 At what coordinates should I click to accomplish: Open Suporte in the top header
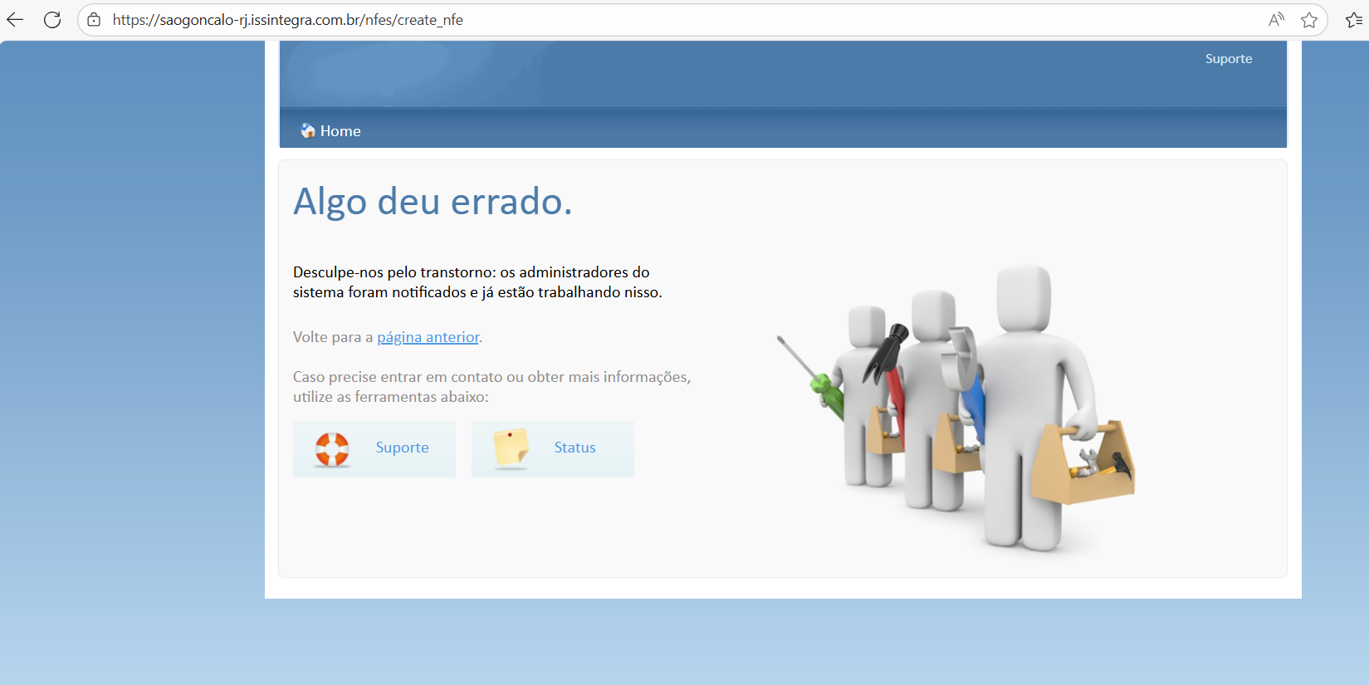click(x=1228, y=59)
